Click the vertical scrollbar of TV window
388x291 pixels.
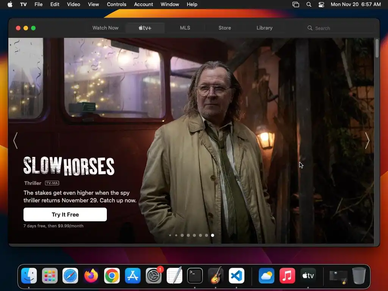click(x=377, y=48)
